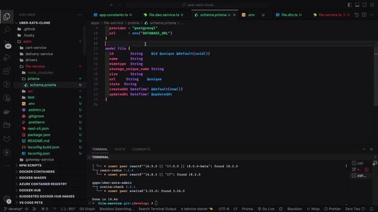Expand the delivery-service folder
The height and width of the screenshot is (212, 378).
coord(39,54)
